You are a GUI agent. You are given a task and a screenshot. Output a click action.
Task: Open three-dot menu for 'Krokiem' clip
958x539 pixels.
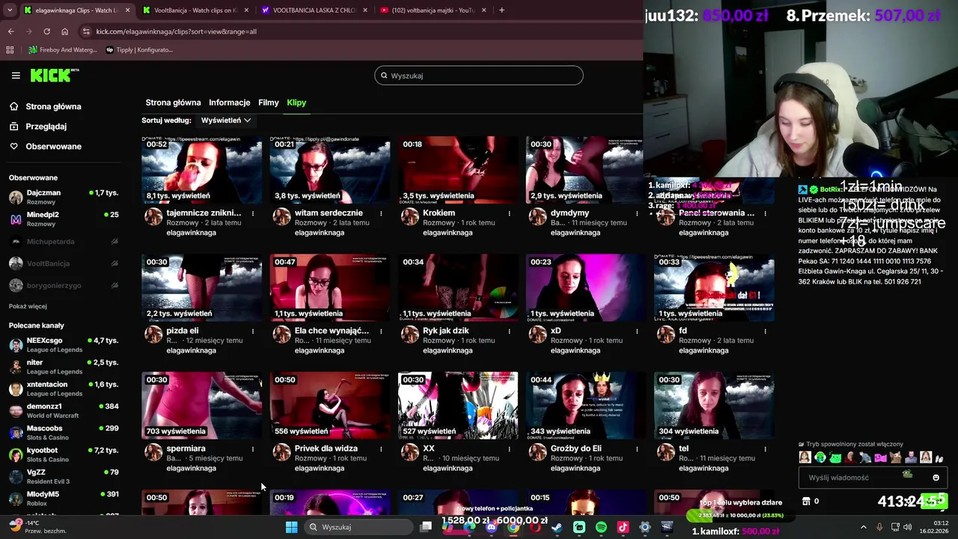pyautogui.click(x=509, y=213)
